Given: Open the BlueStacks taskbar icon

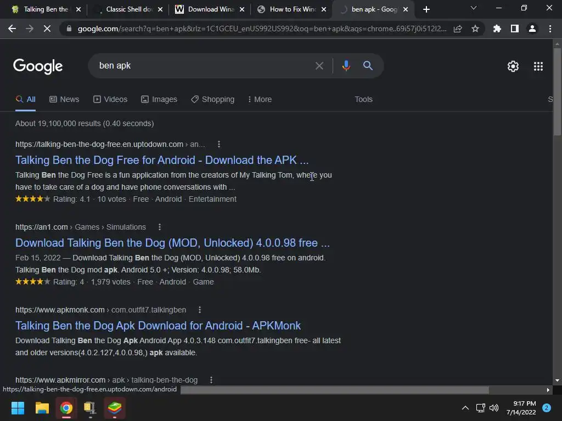Looking at the screenshot, I should click(x=115, y=408).
